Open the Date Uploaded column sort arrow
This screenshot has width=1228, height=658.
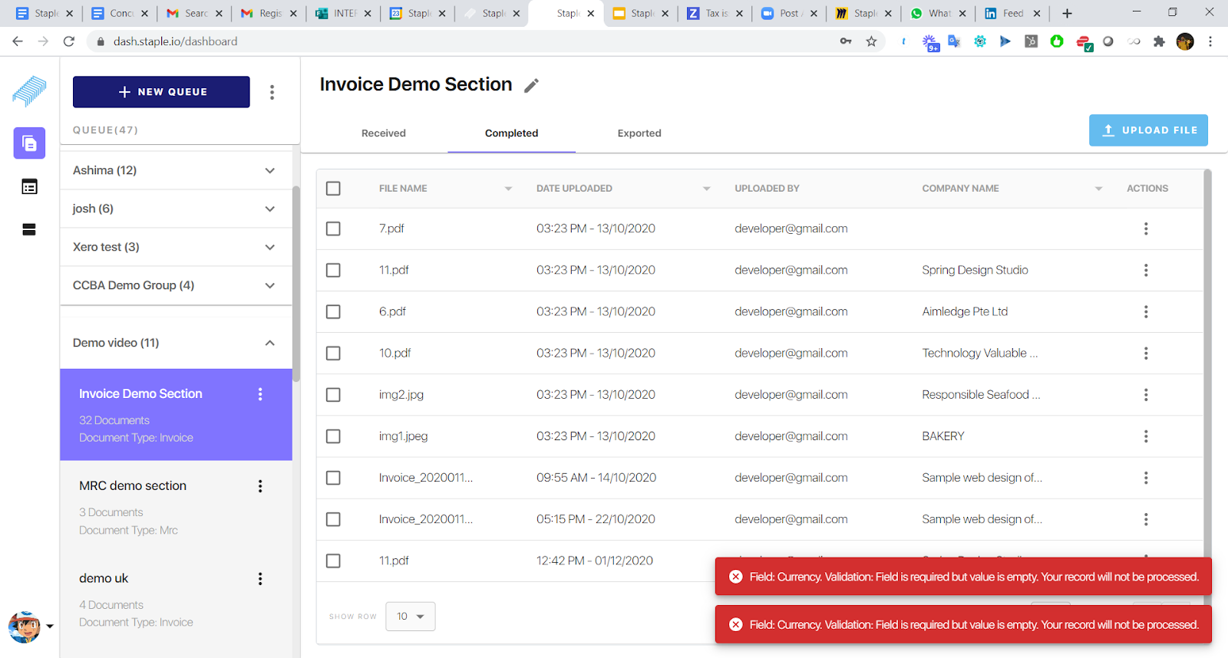click(706, 189)
